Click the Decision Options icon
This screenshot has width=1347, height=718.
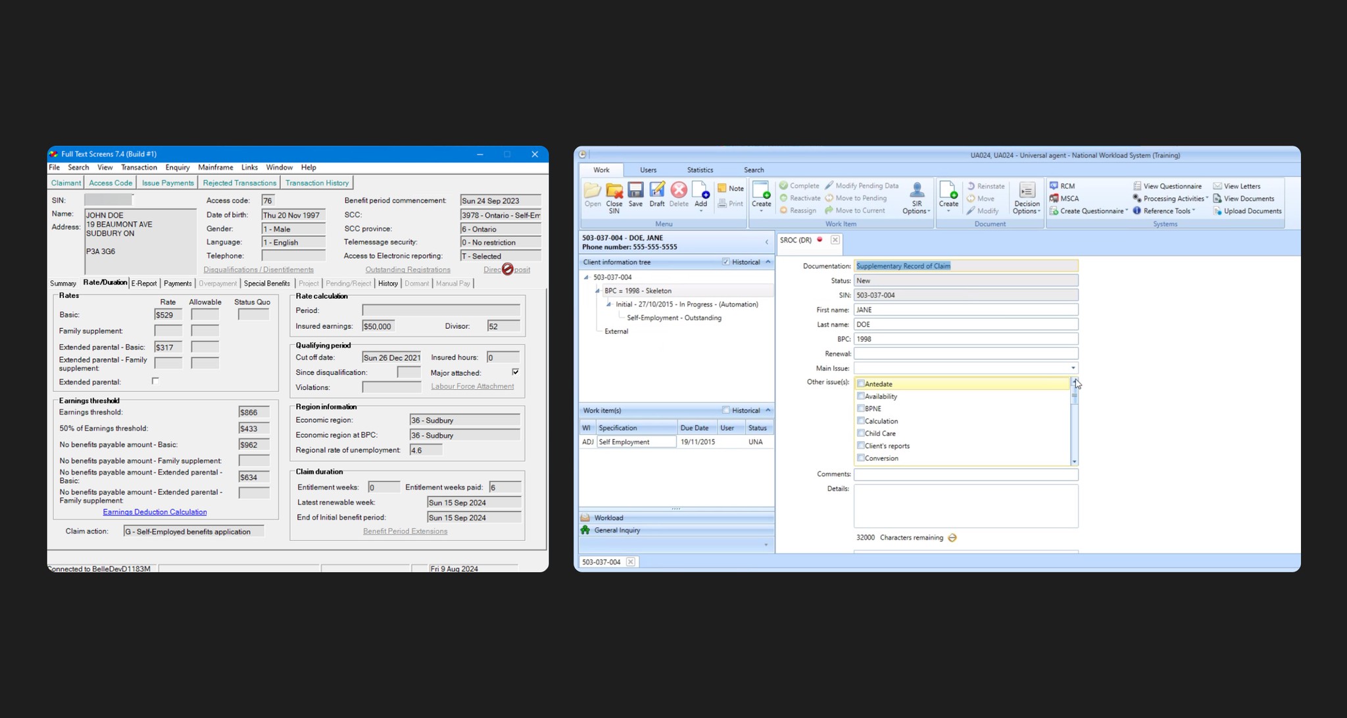1026,191
